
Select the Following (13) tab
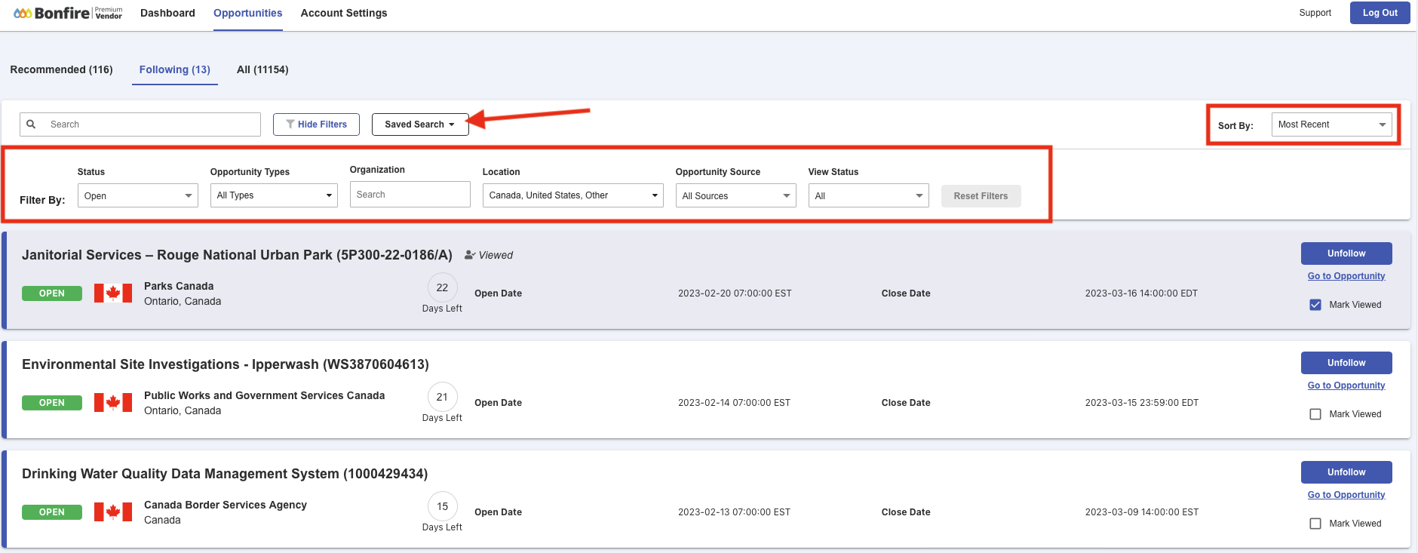pos(175,69)
